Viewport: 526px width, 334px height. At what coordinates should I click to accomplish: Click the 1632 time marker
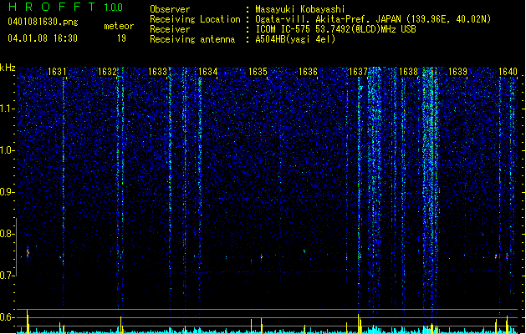click(x=107, y=72)
